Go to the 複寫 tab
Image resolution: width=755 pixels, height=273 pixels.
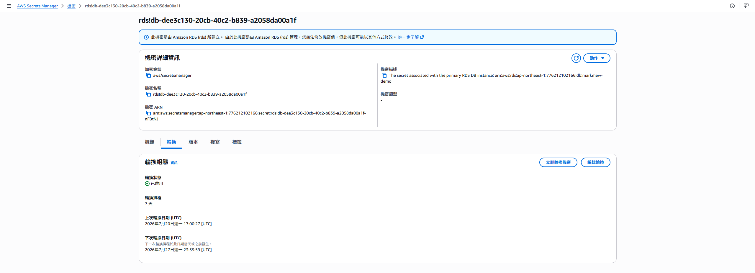(215, 142)
